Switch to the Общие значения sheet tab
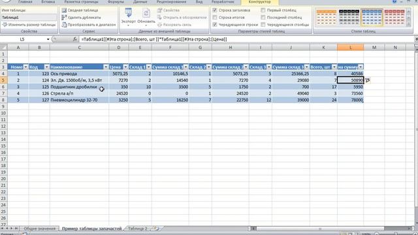This screenshot has width=418, height=235. pos(39,228)
